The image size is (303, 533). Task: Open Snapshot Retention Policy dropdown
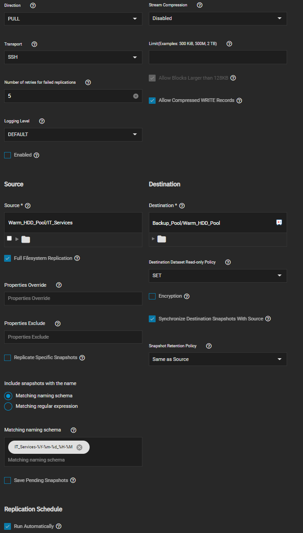[x=218, y=359]
